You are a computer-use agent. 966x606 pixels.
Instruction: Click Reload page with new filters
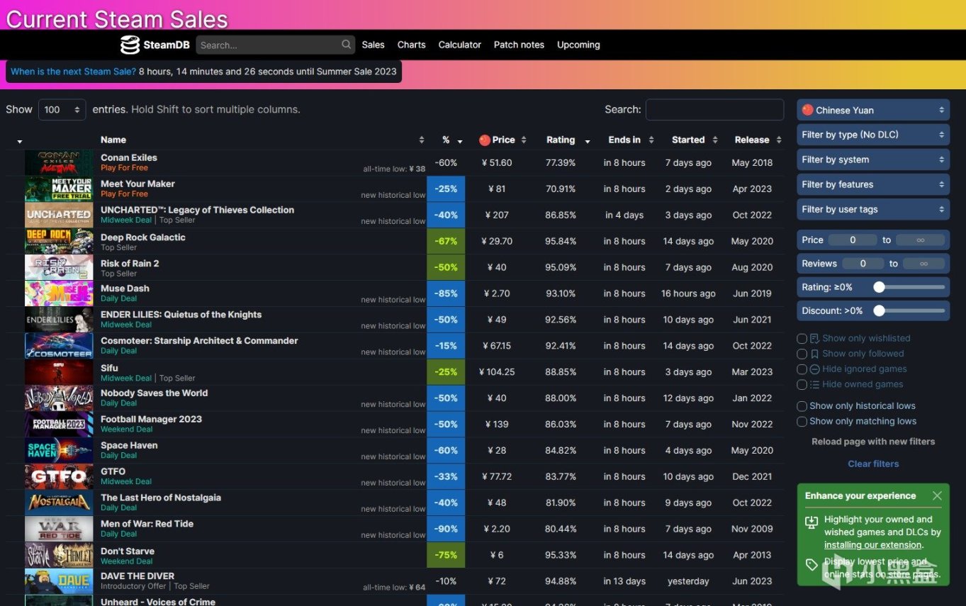tap(873, 442)
